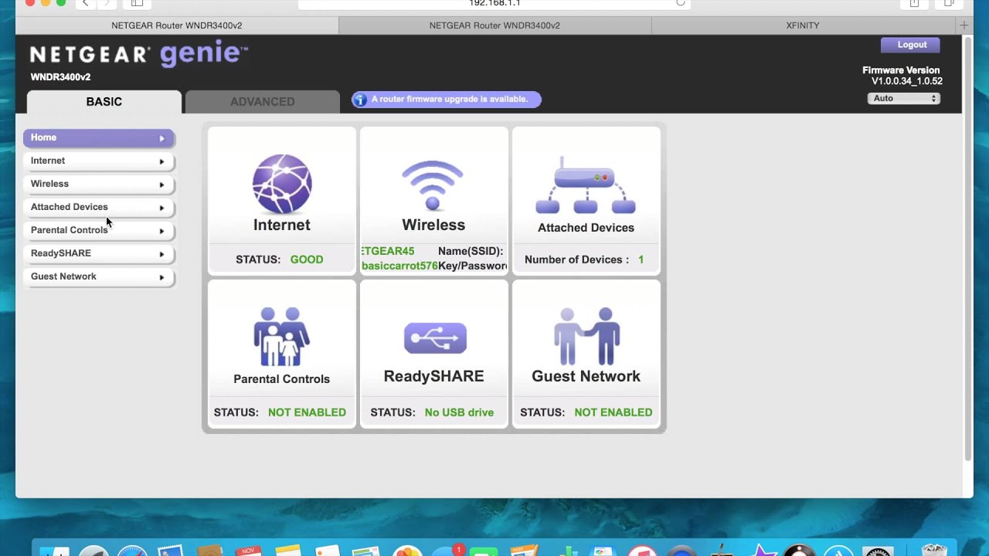Select Wireless in the sidebar menu
Image resolution: width=989 pixels, height=556 pixels.
99,184
